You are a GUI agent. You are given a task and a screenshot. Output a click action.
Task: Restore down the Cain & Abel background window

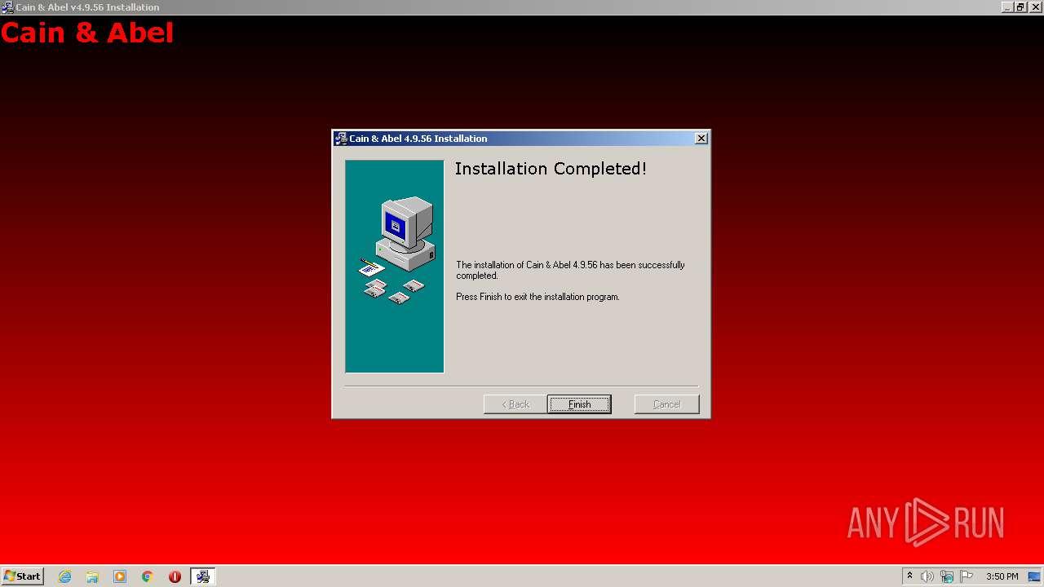coord(1020,7)
